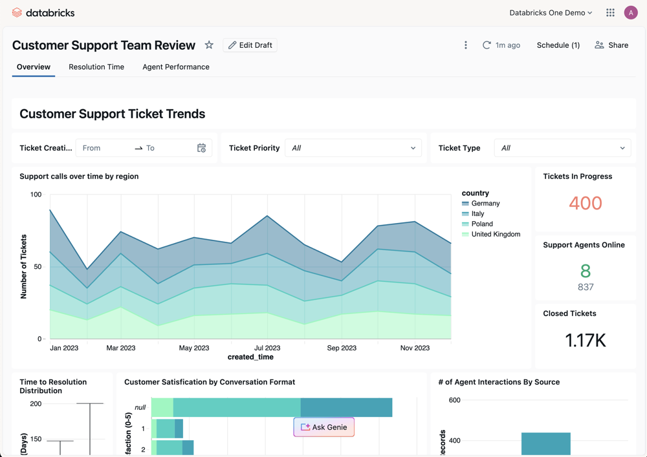Open the app switcher grid icon

609,12
